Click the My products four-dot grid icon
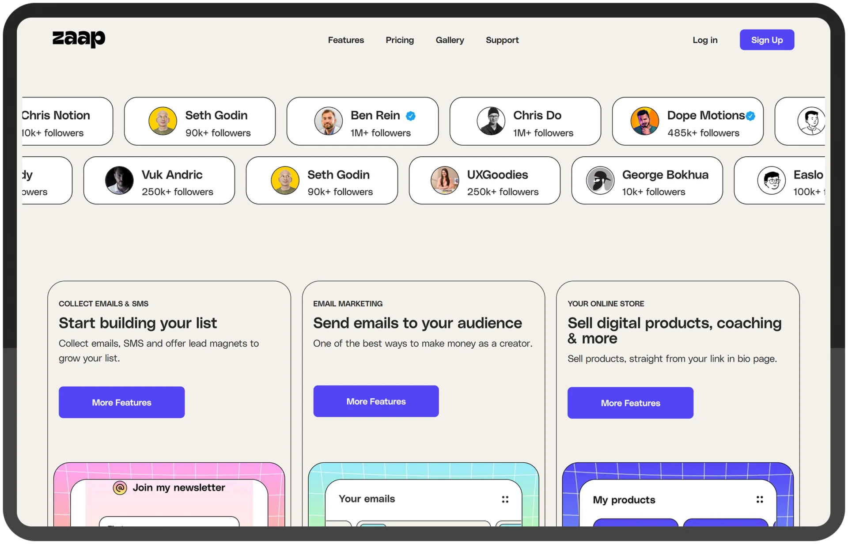The width and height of the screenshot is (848, 544). pyautogui.click(x=760, y=499)
